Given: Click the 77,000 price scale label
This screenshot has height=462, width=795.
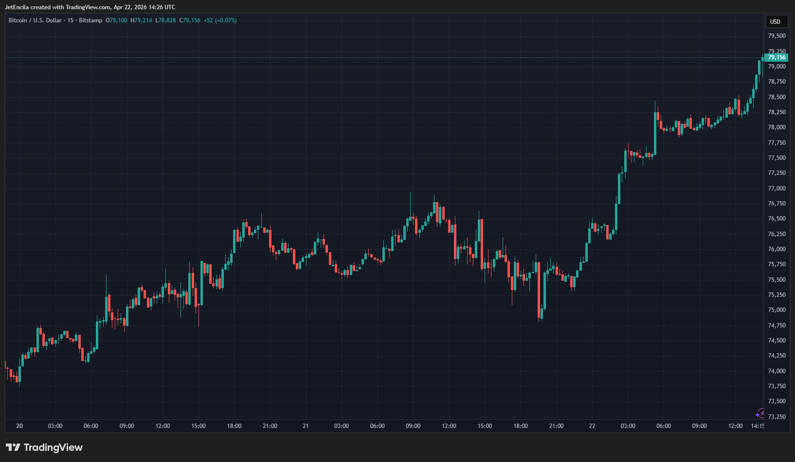Looking at the screenshot, I should click(777, 188).
